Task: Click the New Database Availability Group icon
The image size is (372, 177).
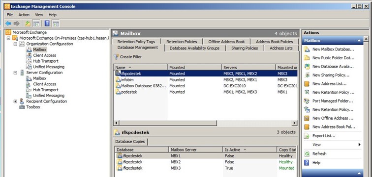Action: tap(307, 66)
